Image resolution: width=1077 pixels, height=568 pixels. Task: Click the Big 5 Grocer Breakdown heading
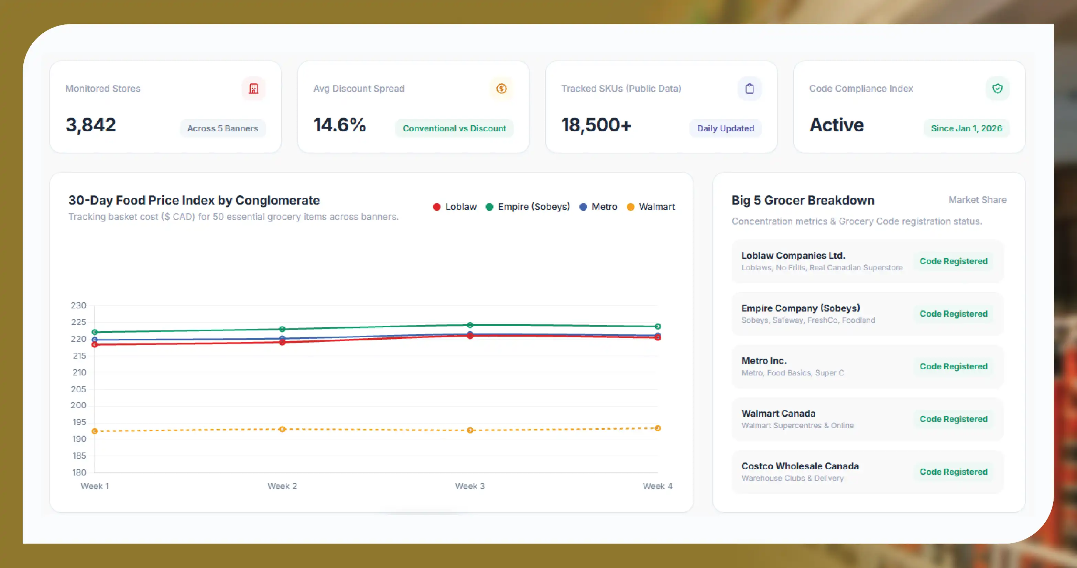[x=803, y=200]
